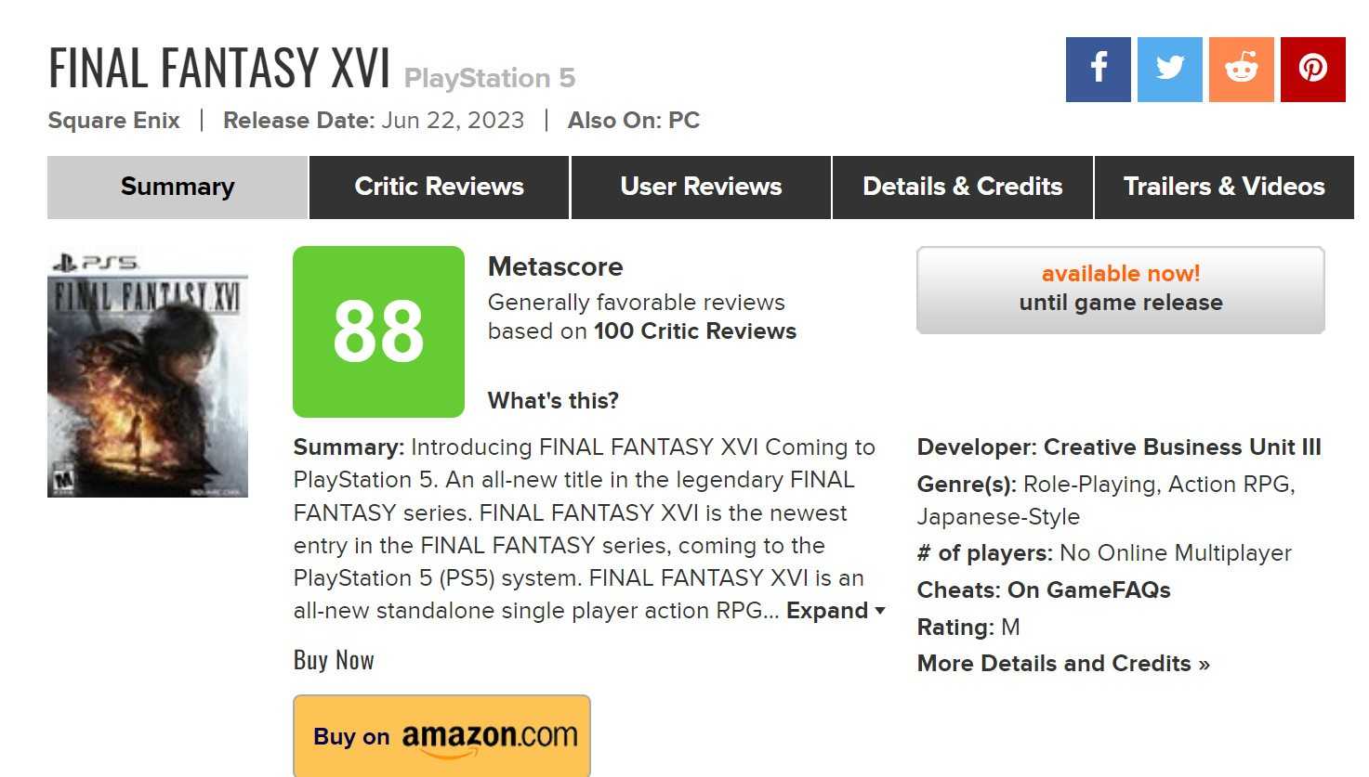Share the page on Reddit
The width and height of the screenshot is (1369, 777).
(x=1241, y=70)
